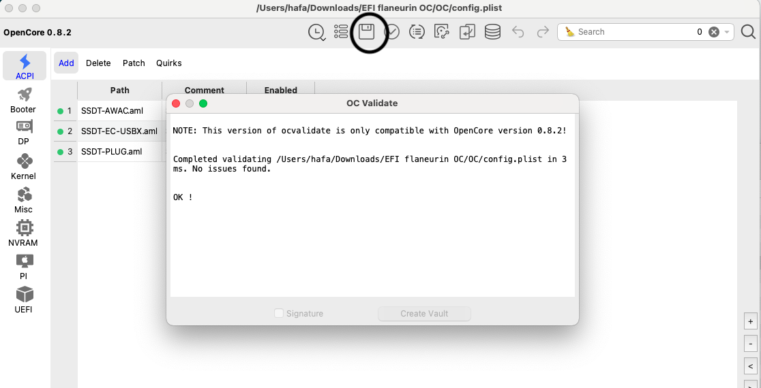761x388 pixels.
Task: Open the UEFI sidebar section
Action: 23,300
